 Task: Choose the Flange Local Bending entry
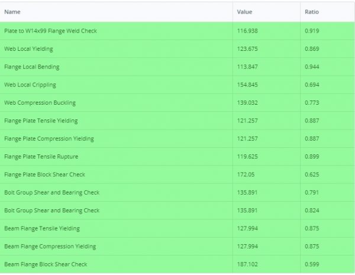coord(31,67)
